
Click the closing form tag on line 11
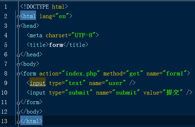(31, 102)
